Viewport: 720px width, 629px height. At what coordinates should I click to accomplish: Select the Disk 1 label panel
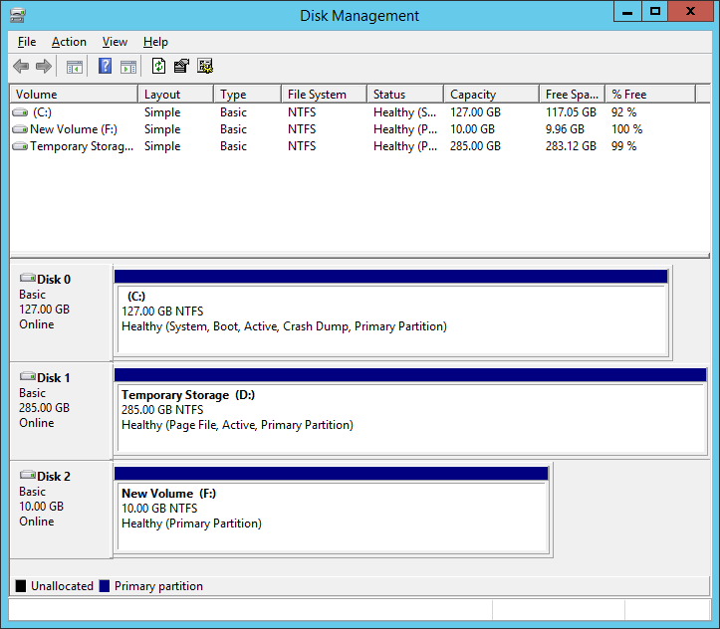(61, 411)
